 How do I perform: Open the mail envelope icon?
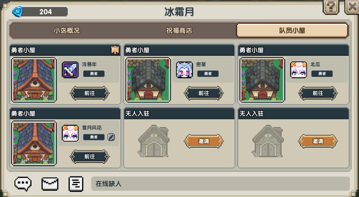pyautogui.click(x=50, y=184)
